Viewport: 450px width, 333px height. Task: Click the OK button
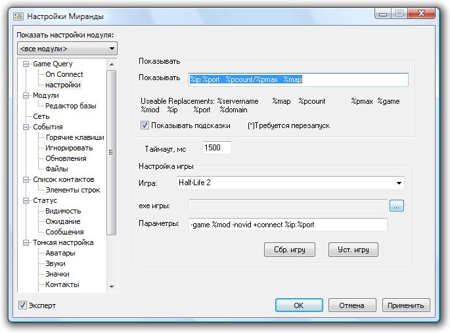click(x=299, y=305)
